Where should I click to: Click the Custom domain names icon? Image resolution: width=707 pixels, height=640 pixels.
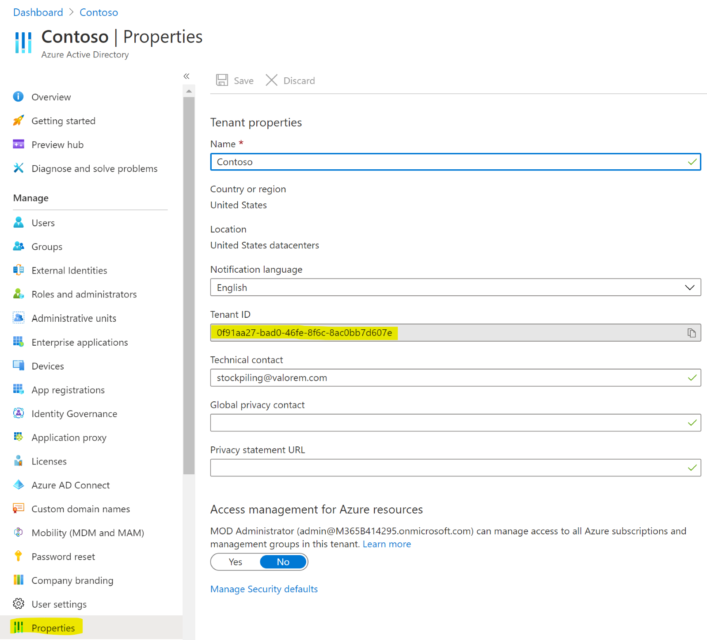tap(18, 509)
